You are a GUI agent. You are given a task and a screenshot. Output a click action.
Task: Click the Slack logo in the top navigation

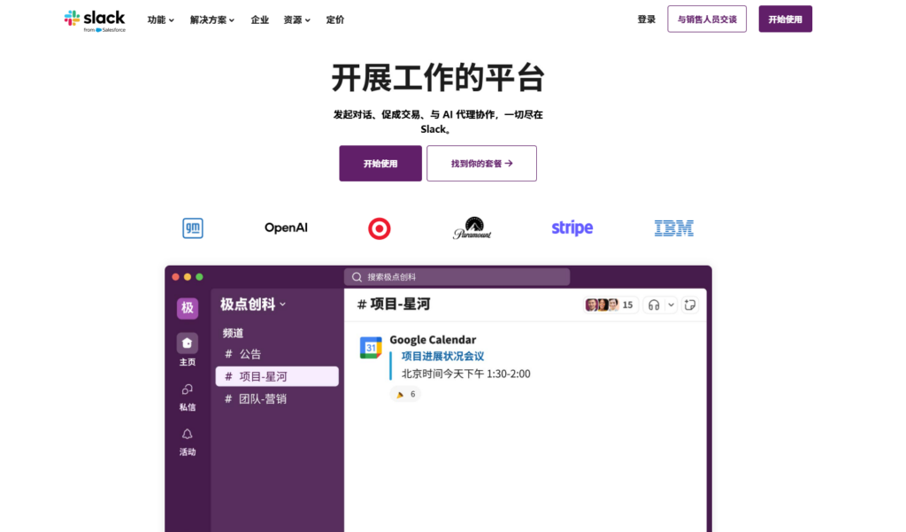pos(95,19)
